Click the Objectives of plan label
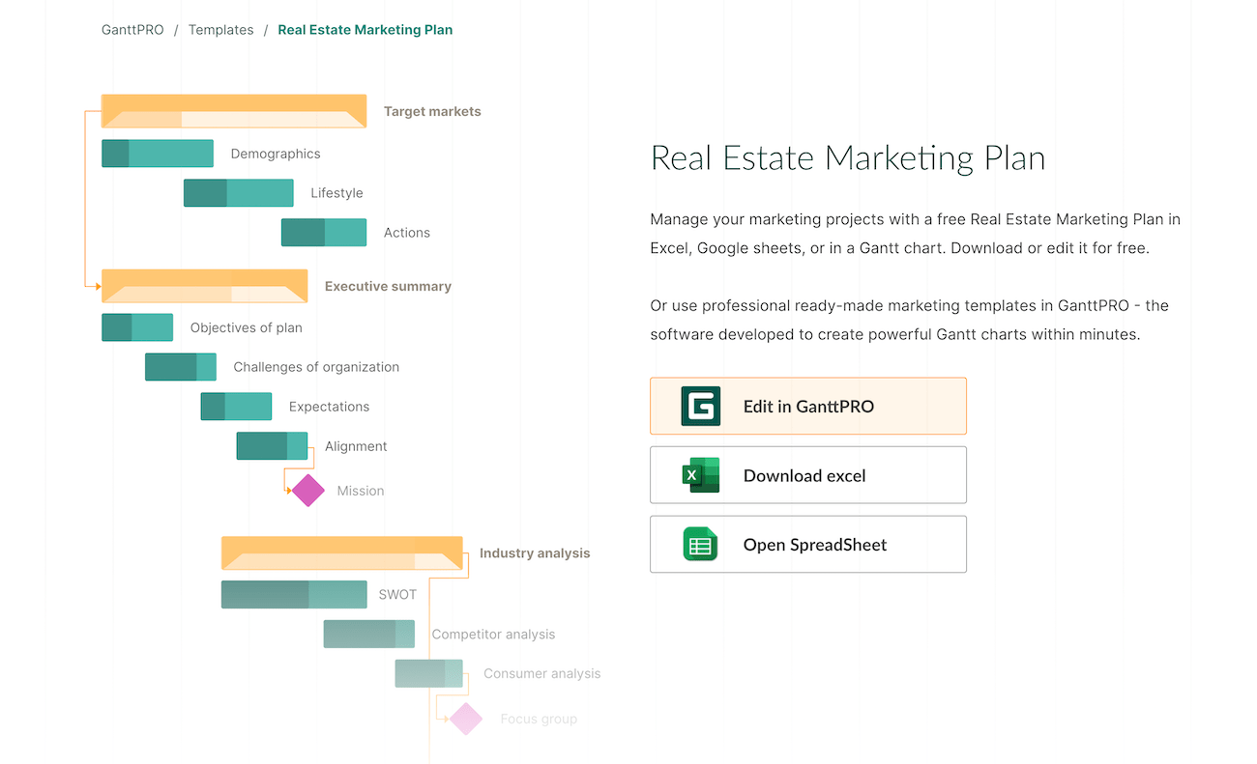The width and height of the screenshot is (1257, 764). coord(247,328)
